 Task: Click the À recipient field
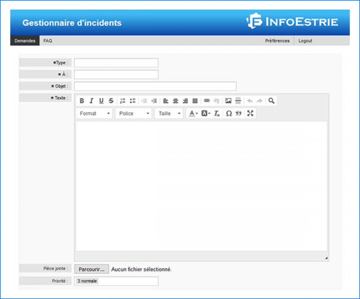click(116, 74)
